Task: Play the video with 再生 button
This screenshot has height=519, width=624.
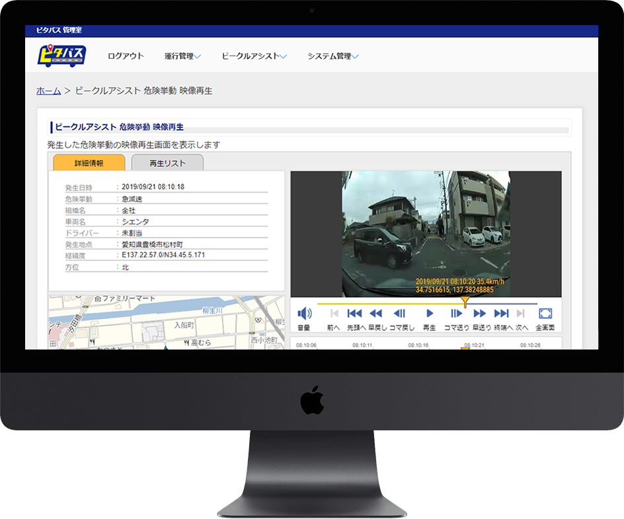Action: 430,314
